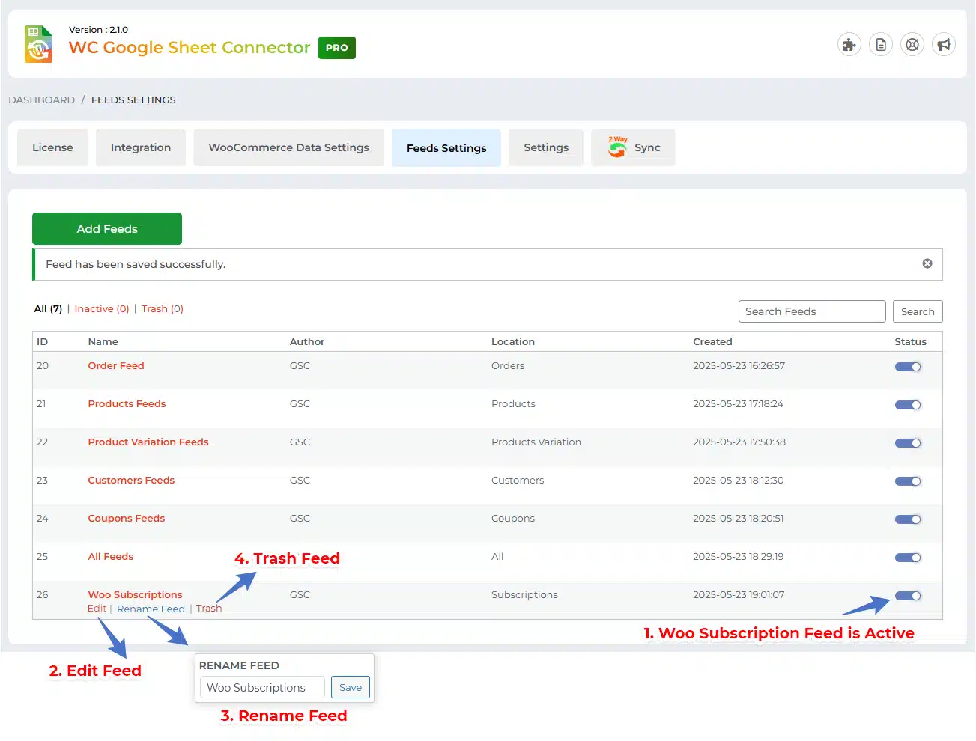The height and width of the screenshot is (741, 976).
Task: Switch to the WooCommerce Data Settings tab
Action: [x=288, y=147]
